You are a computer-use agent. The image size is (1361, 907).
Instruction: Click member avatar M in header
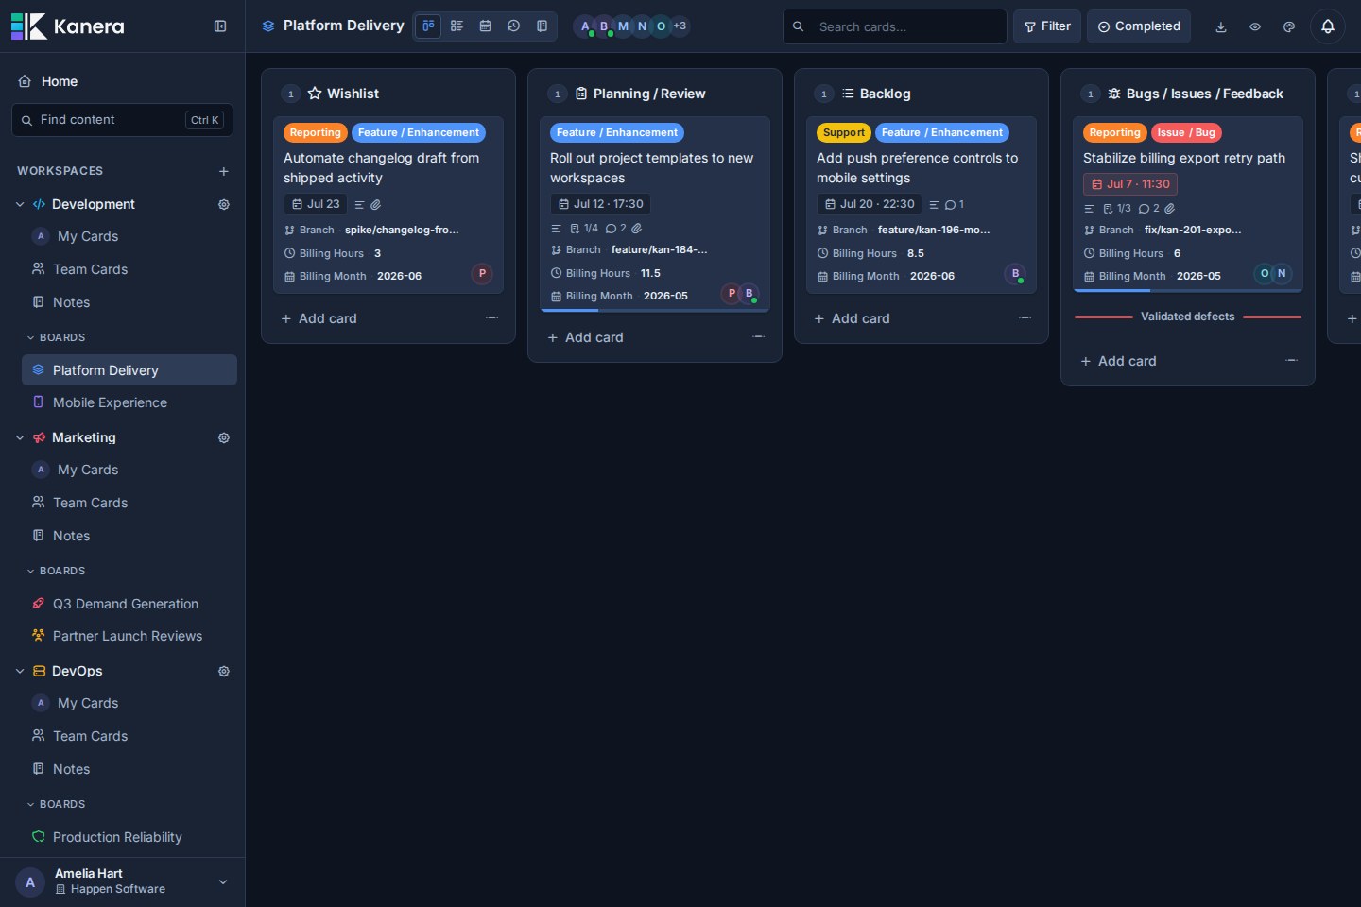click(623, 26)
